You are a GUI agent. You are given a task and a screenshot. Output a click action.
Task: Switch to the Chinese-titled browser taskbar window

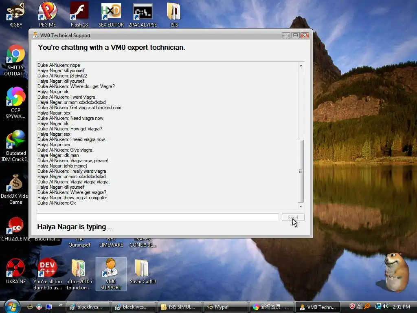[272, 307]
